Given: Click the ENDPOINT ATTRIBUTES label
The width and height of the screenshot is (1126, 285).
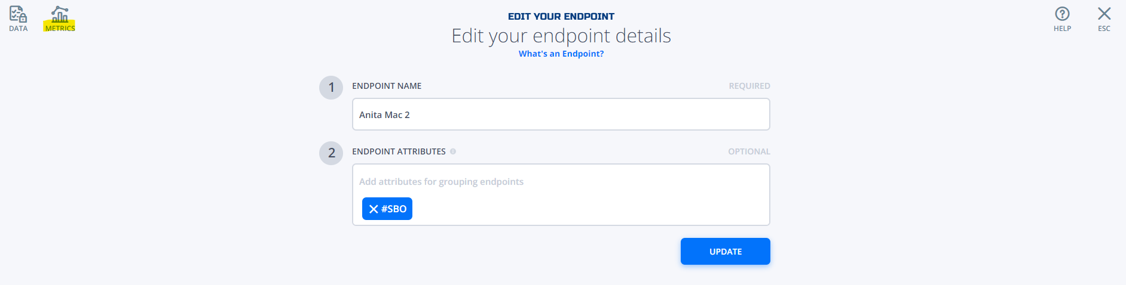Looking at the screenshot, I should (x=399, y=151).
